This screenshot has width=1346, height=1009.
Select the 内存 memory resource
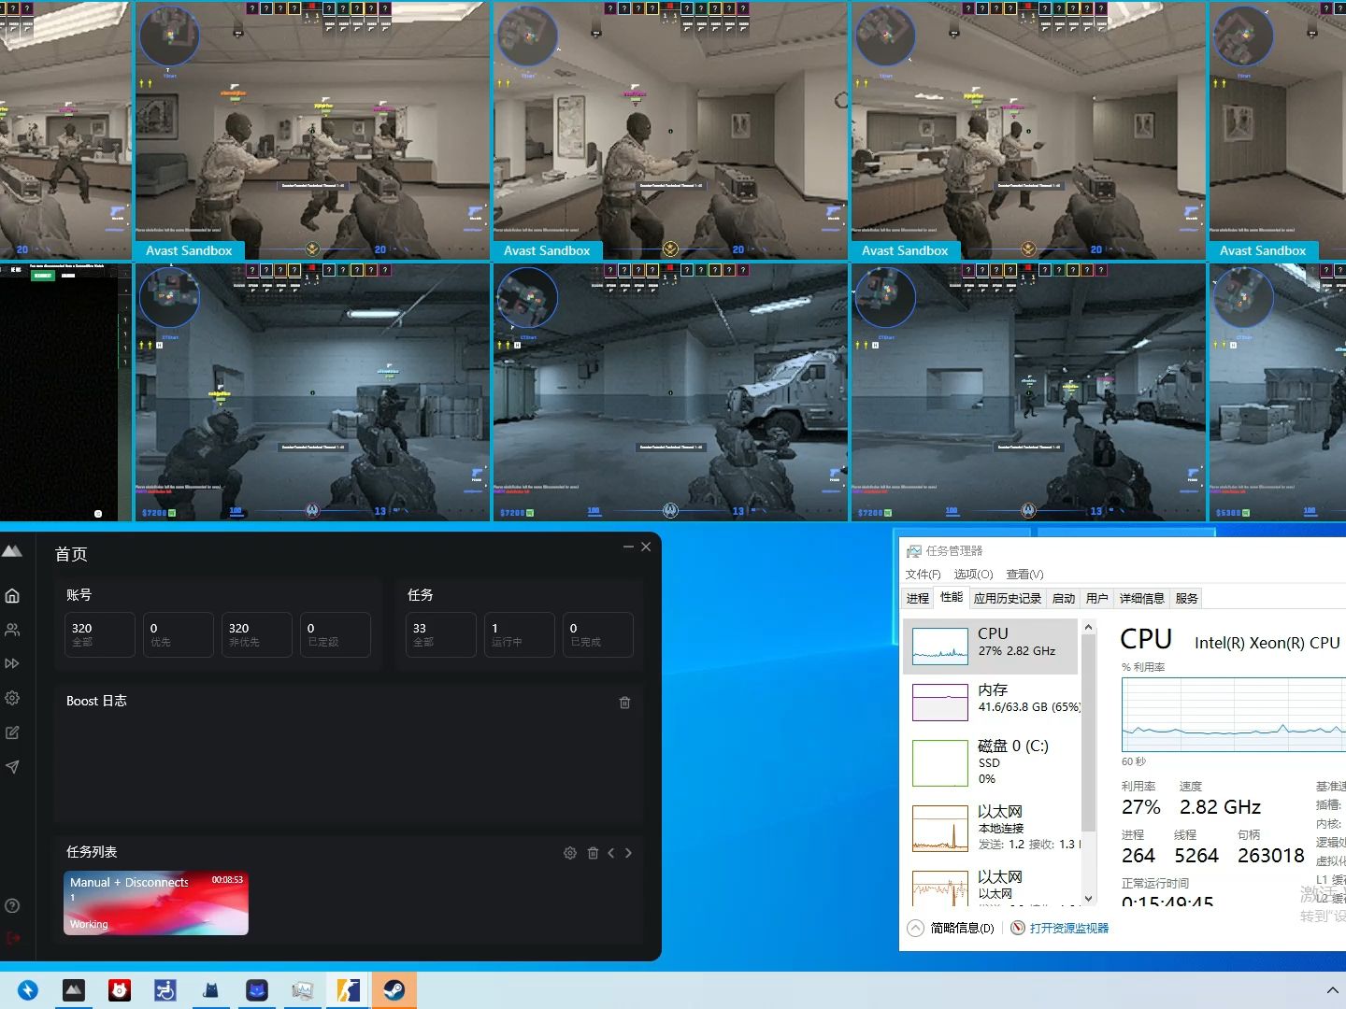991,702
